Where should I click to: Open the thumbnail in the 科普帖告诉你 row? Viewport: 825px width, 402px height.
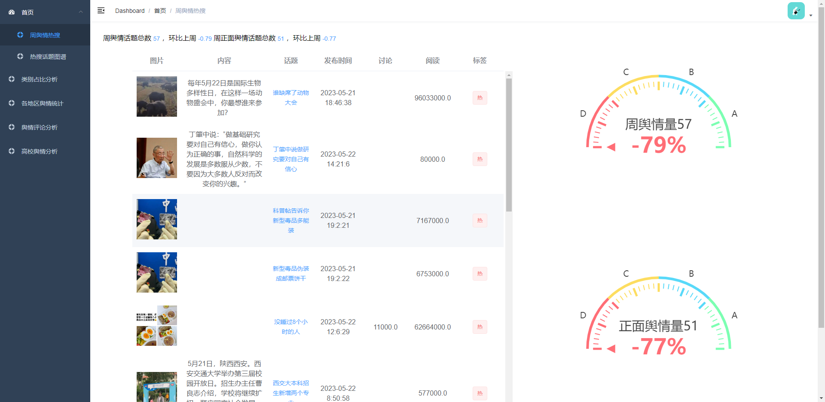157,219
